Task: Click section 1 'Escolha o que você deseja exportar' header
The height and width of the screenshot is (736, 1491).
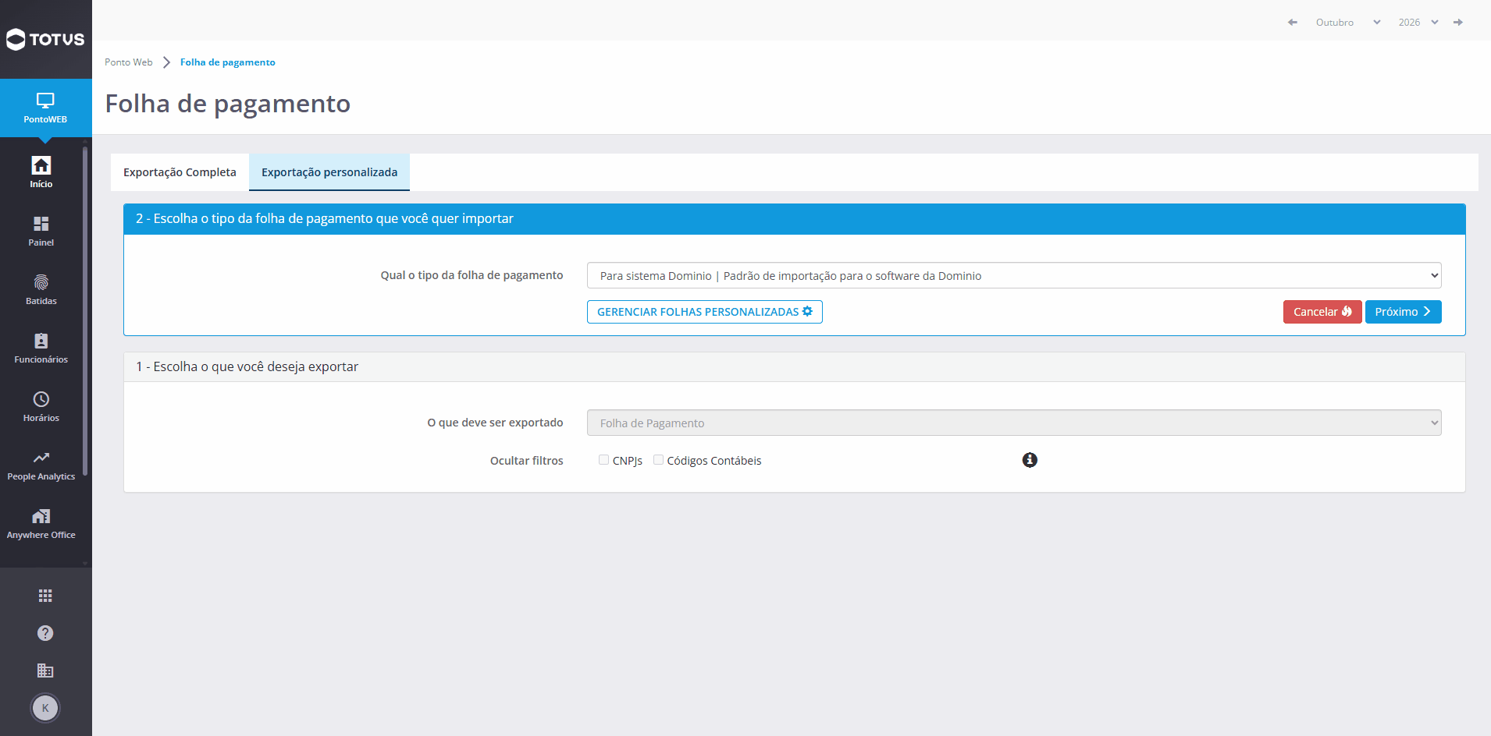Action: tap(795, 366)
